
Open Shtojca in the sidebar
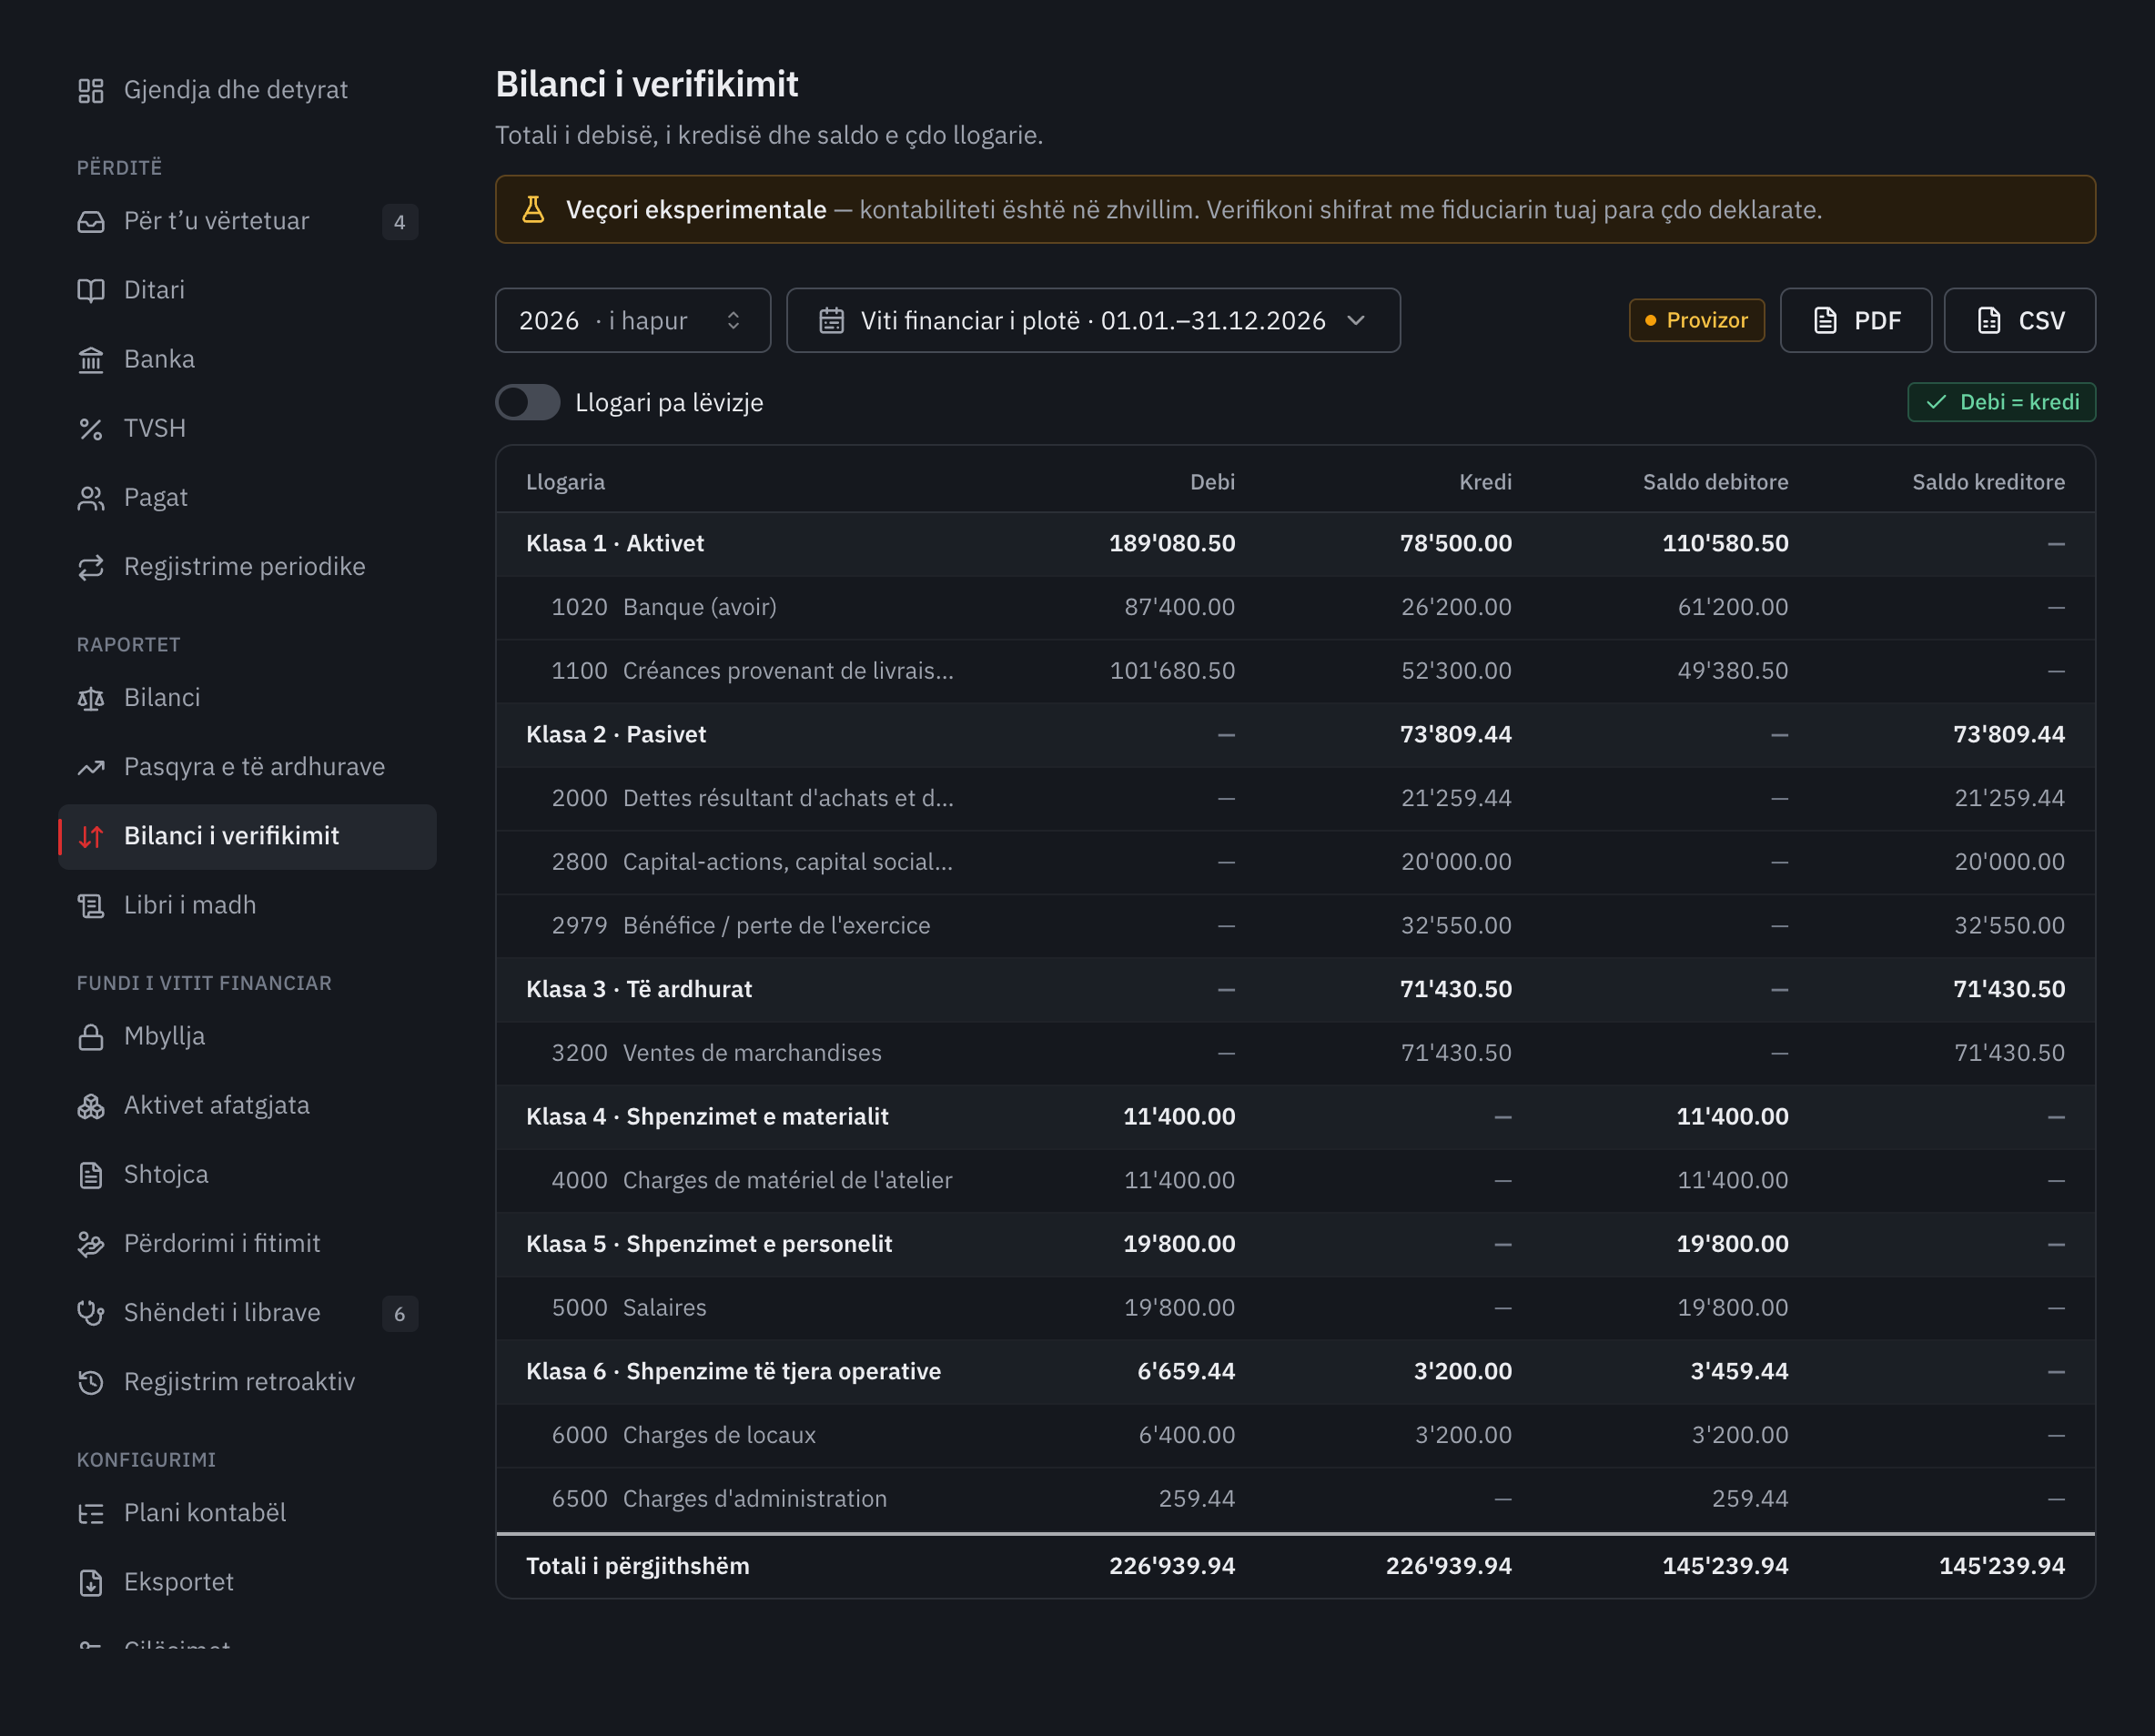[x=247, y=1175]
